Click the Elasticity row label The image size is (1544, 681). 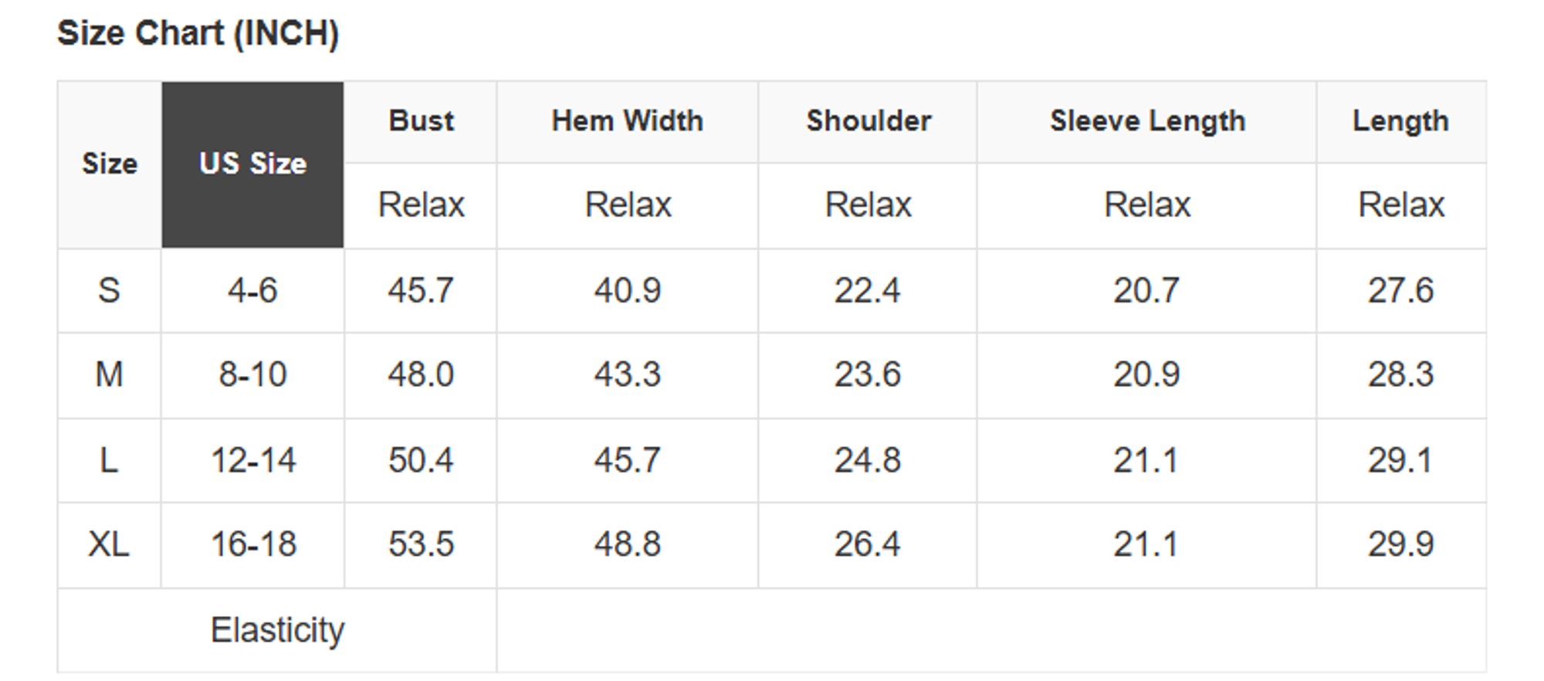point(277,630)
